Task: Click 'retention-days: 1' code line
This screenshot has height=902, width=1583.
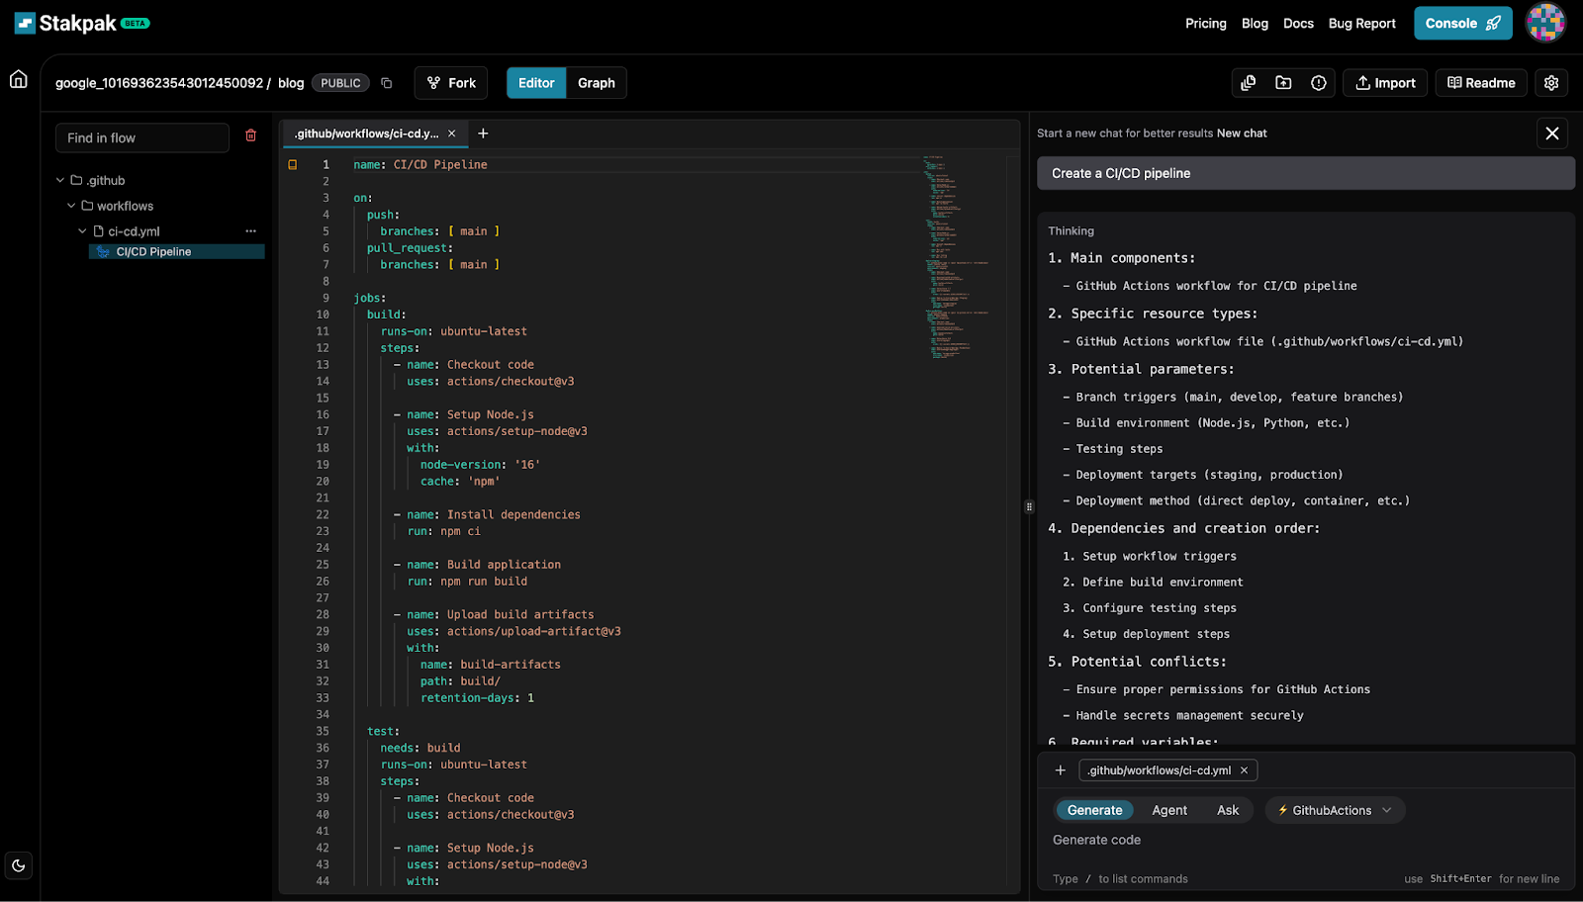Action: coord(477,698)
